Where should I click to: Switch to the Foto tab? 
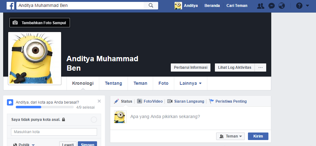click(164, 83)
